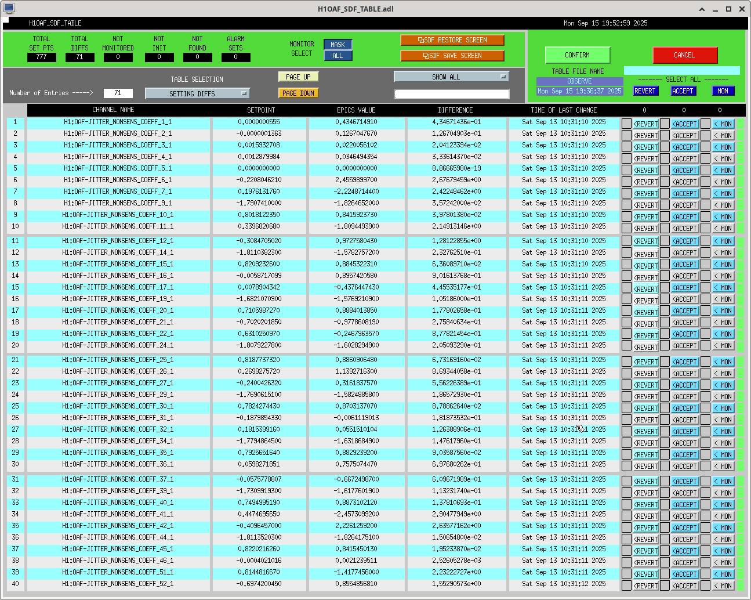Click <ACCEPT arrow button for COEFF_6_1 row

click(x=684, y=182)
